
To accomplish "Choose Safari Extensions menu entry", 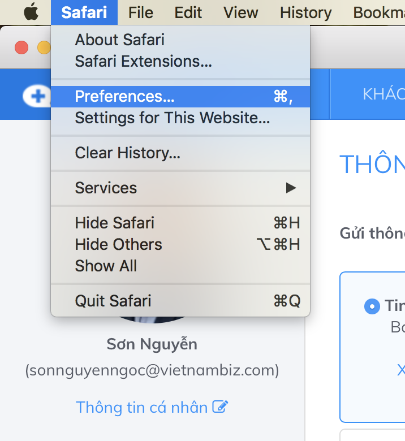I will click(x=143, y=61).
